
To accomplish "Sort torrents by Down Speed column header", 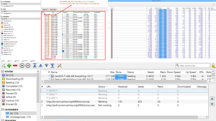I will pos(173,72).
